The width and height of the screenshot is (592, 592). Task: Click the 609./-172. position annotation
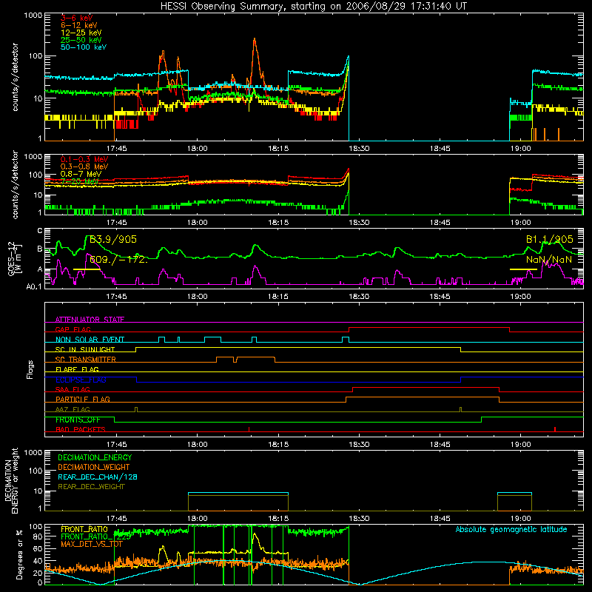tap(118, 260)
